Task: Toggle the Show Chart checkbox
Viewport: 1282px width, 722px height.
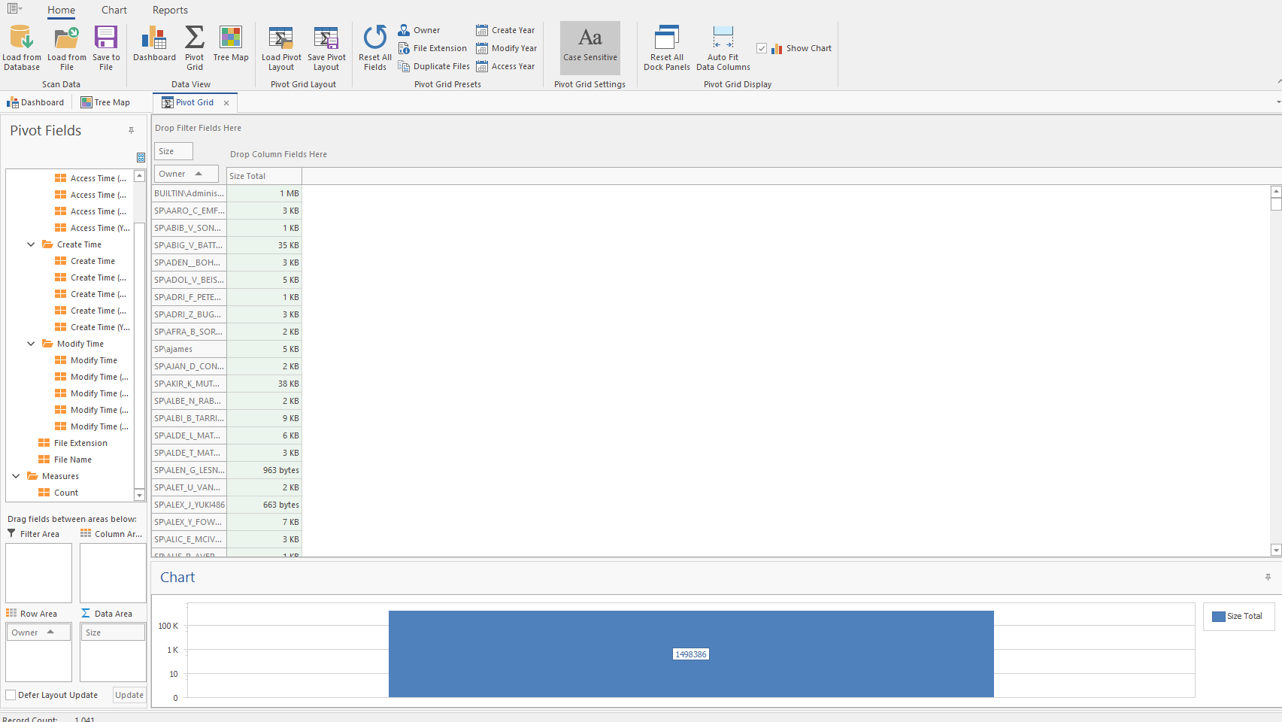Action: click(x=762, y=48)
